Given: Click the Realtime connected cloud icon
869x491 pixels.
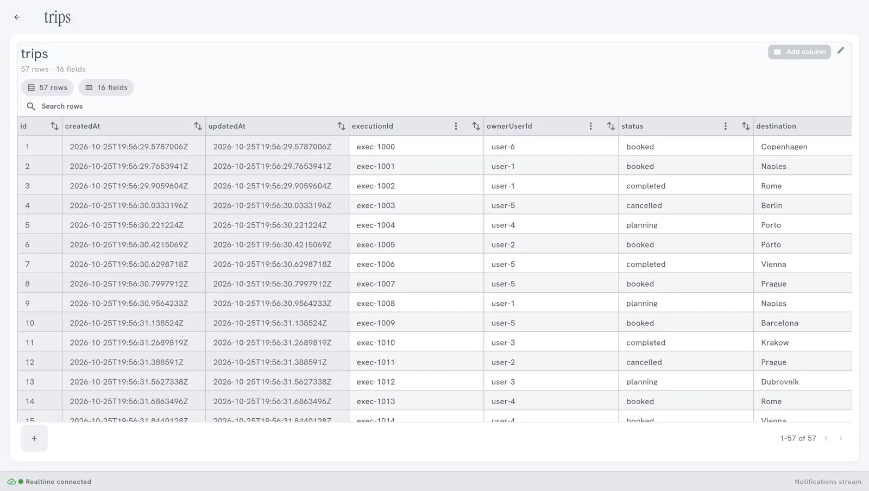Looking at the screenshot, I should click(x=11, y=482).
